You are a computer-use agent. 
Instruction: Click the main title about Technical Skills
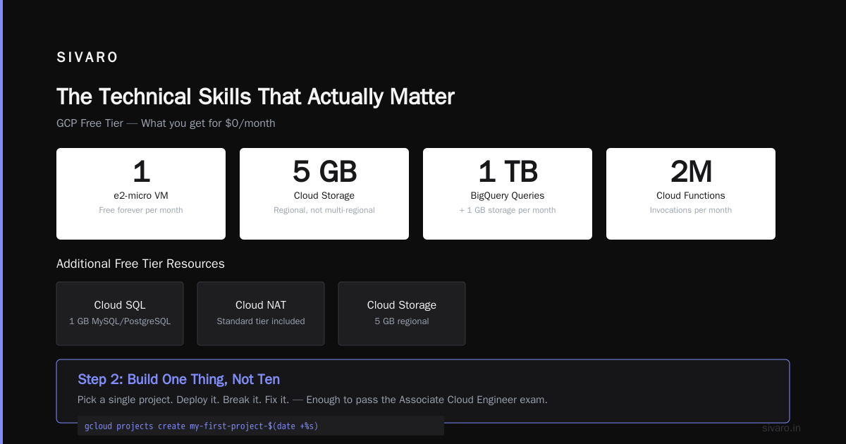(x=255, y=97)
